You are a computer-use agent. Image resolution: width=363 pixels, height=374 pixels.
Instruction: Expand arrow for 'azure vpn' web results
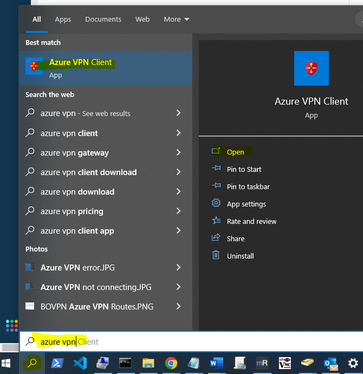(179, 113)
